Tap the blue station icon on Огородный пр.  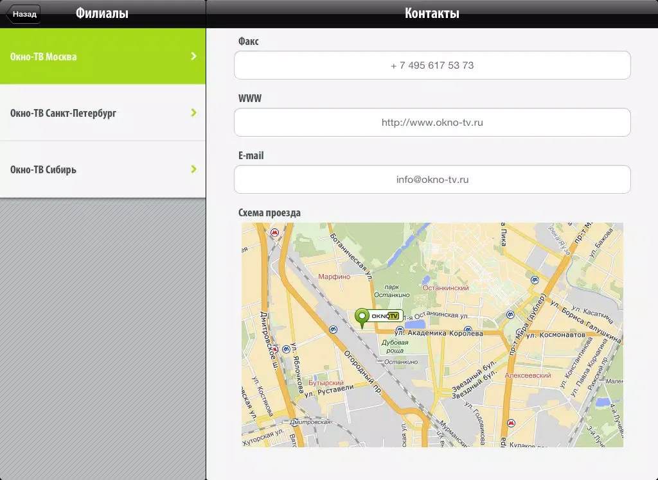coord(333,329)
